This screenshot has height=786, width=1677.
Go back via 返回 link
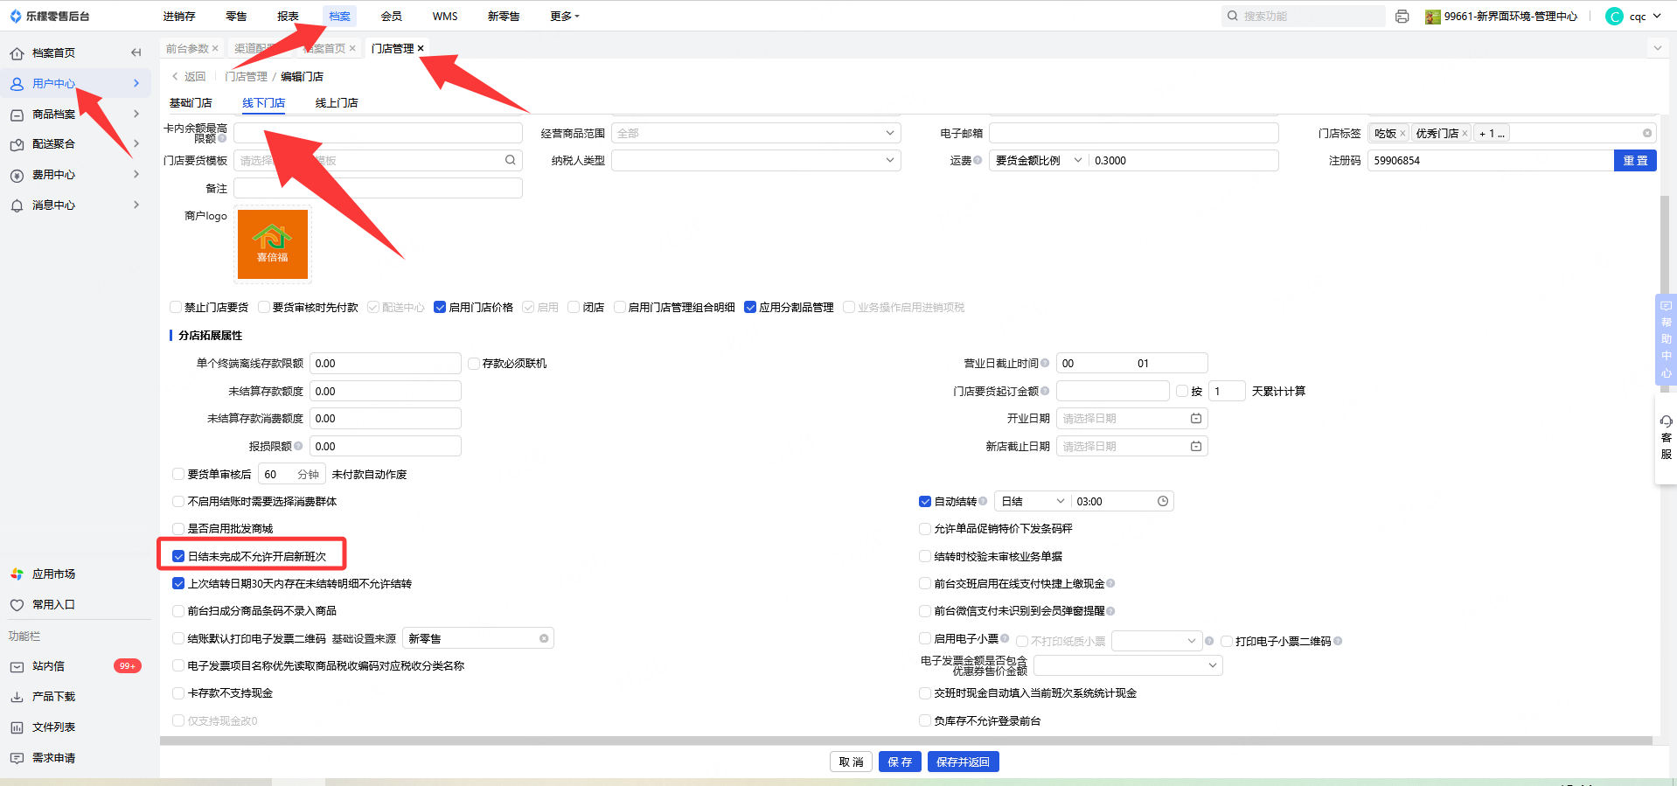189,77
